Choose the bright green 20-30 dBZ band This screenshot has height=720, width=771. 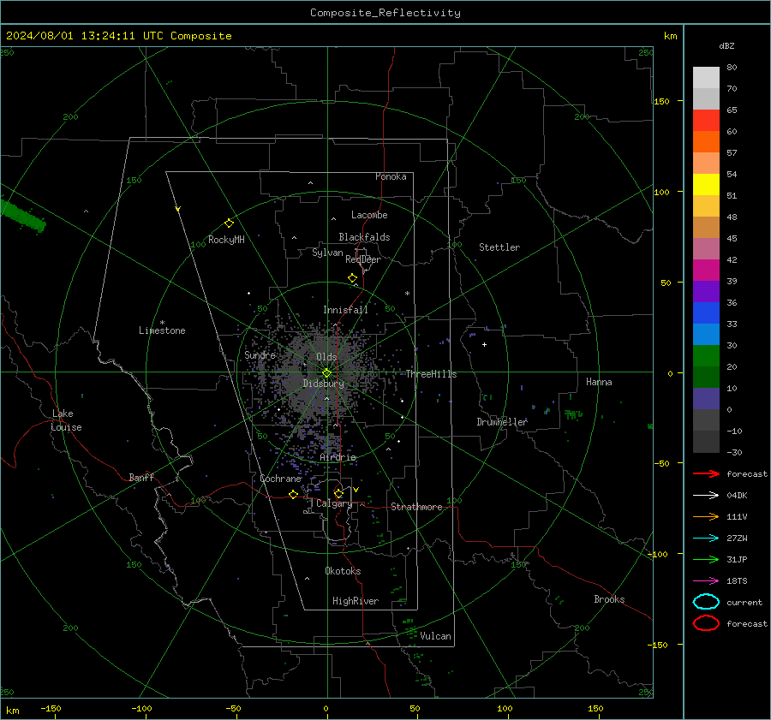[x=706, y=356]
